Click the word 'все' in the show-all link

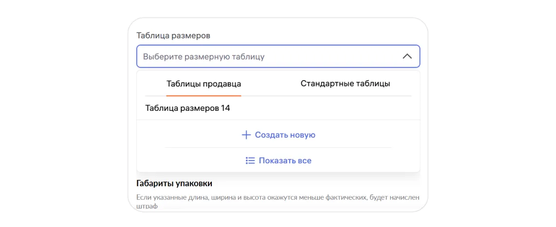coord(304,160)
